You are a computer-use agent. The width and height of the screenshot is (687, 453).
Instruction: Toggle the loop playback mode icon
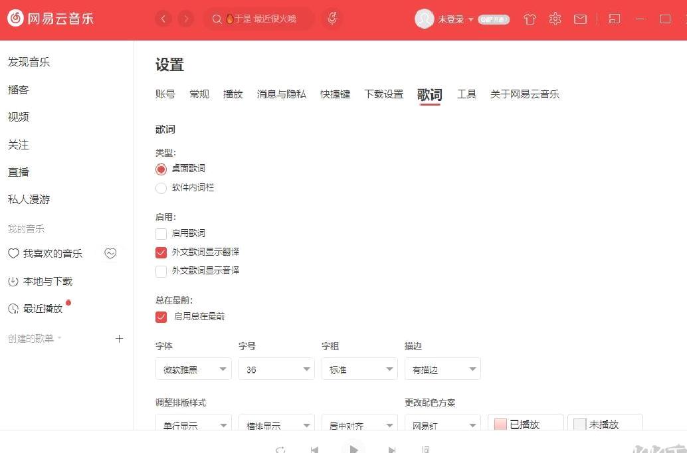[x=280, y=450]
